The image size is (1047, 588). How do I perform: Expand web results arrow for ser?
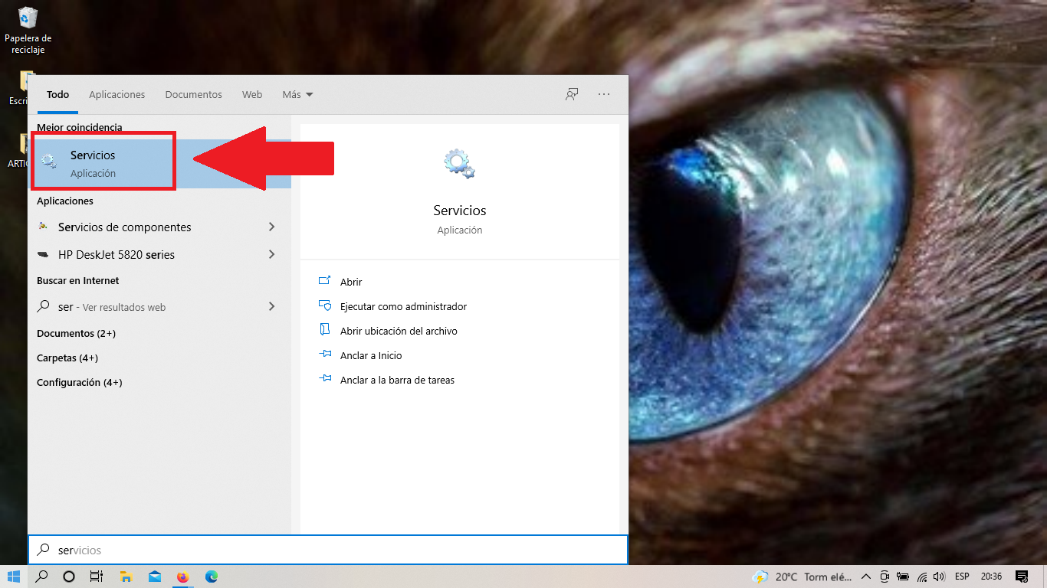point(271,306)
